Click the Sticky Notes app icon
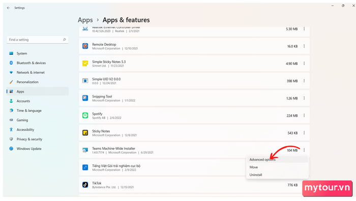Screen dimensions: 356x201 coord(85,133)
